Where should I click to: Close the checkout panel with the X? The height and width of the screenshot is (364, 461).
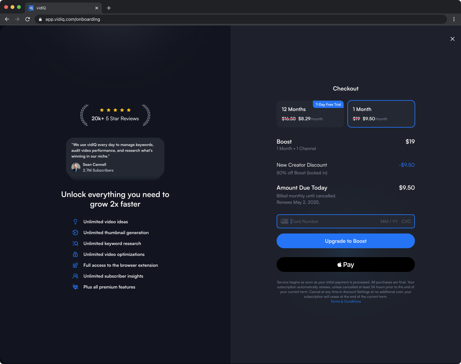click(452, 39)
